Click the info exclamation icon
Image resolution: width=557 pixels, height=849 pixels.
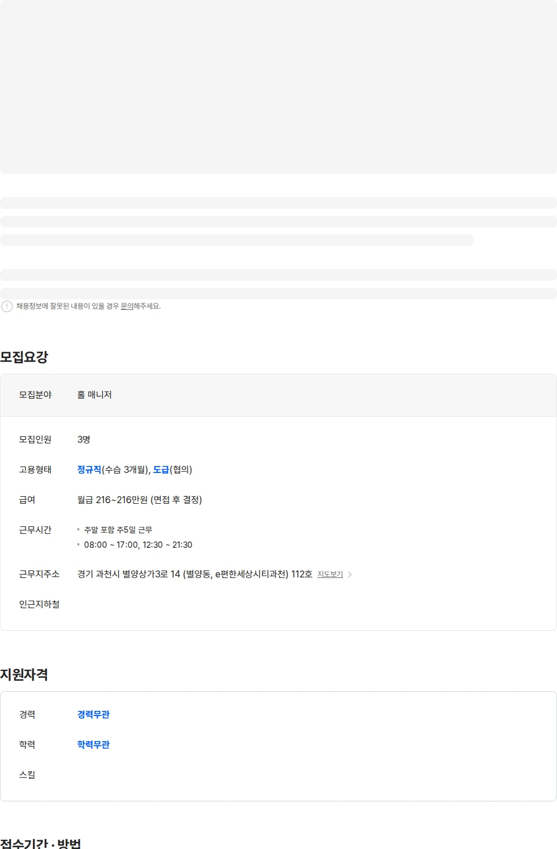[x=7, y=306]
